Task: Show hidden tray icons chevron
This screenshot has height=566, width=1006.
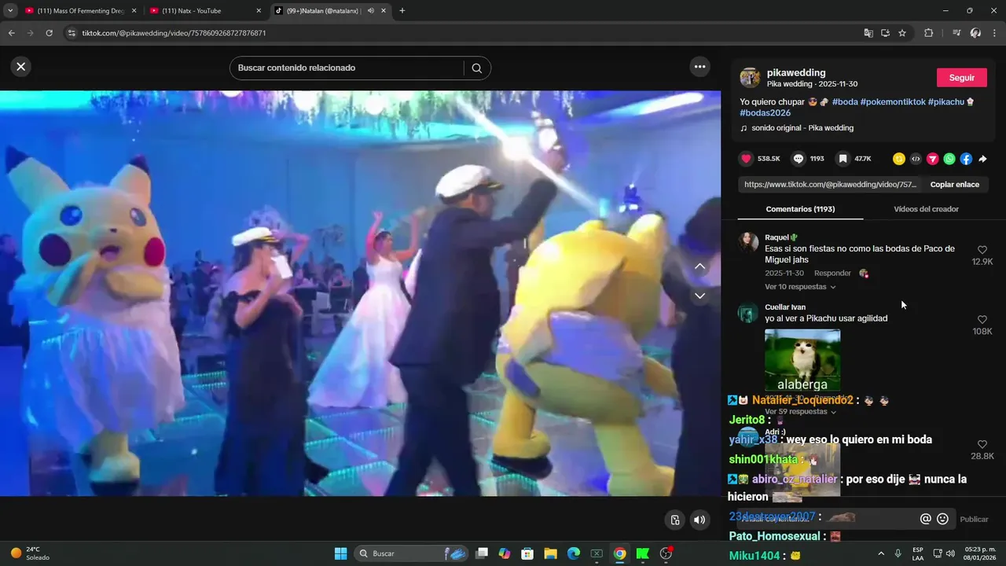Action: [x=880, y=553]
